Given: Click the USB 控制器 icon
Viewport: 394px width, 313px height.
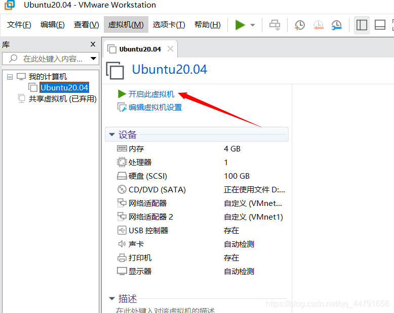Looking at the screenshot, I should (x=122, y=230).
